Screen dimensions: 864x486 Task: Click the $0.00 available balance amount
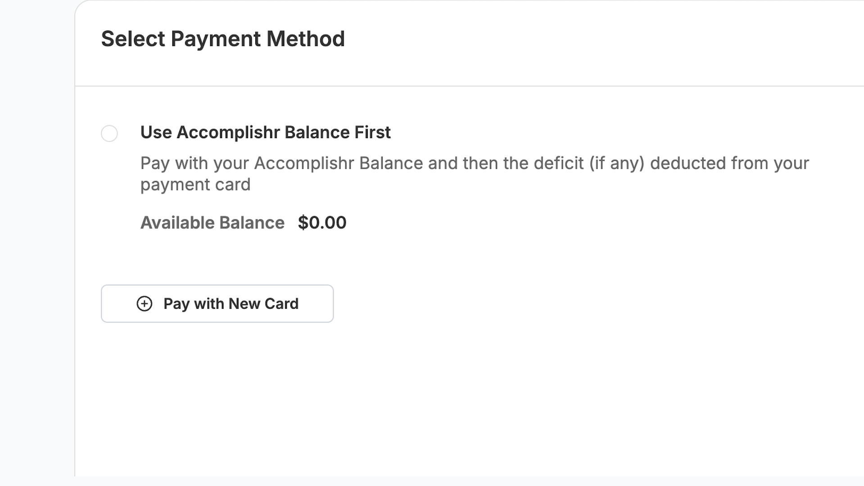point(322,223)
